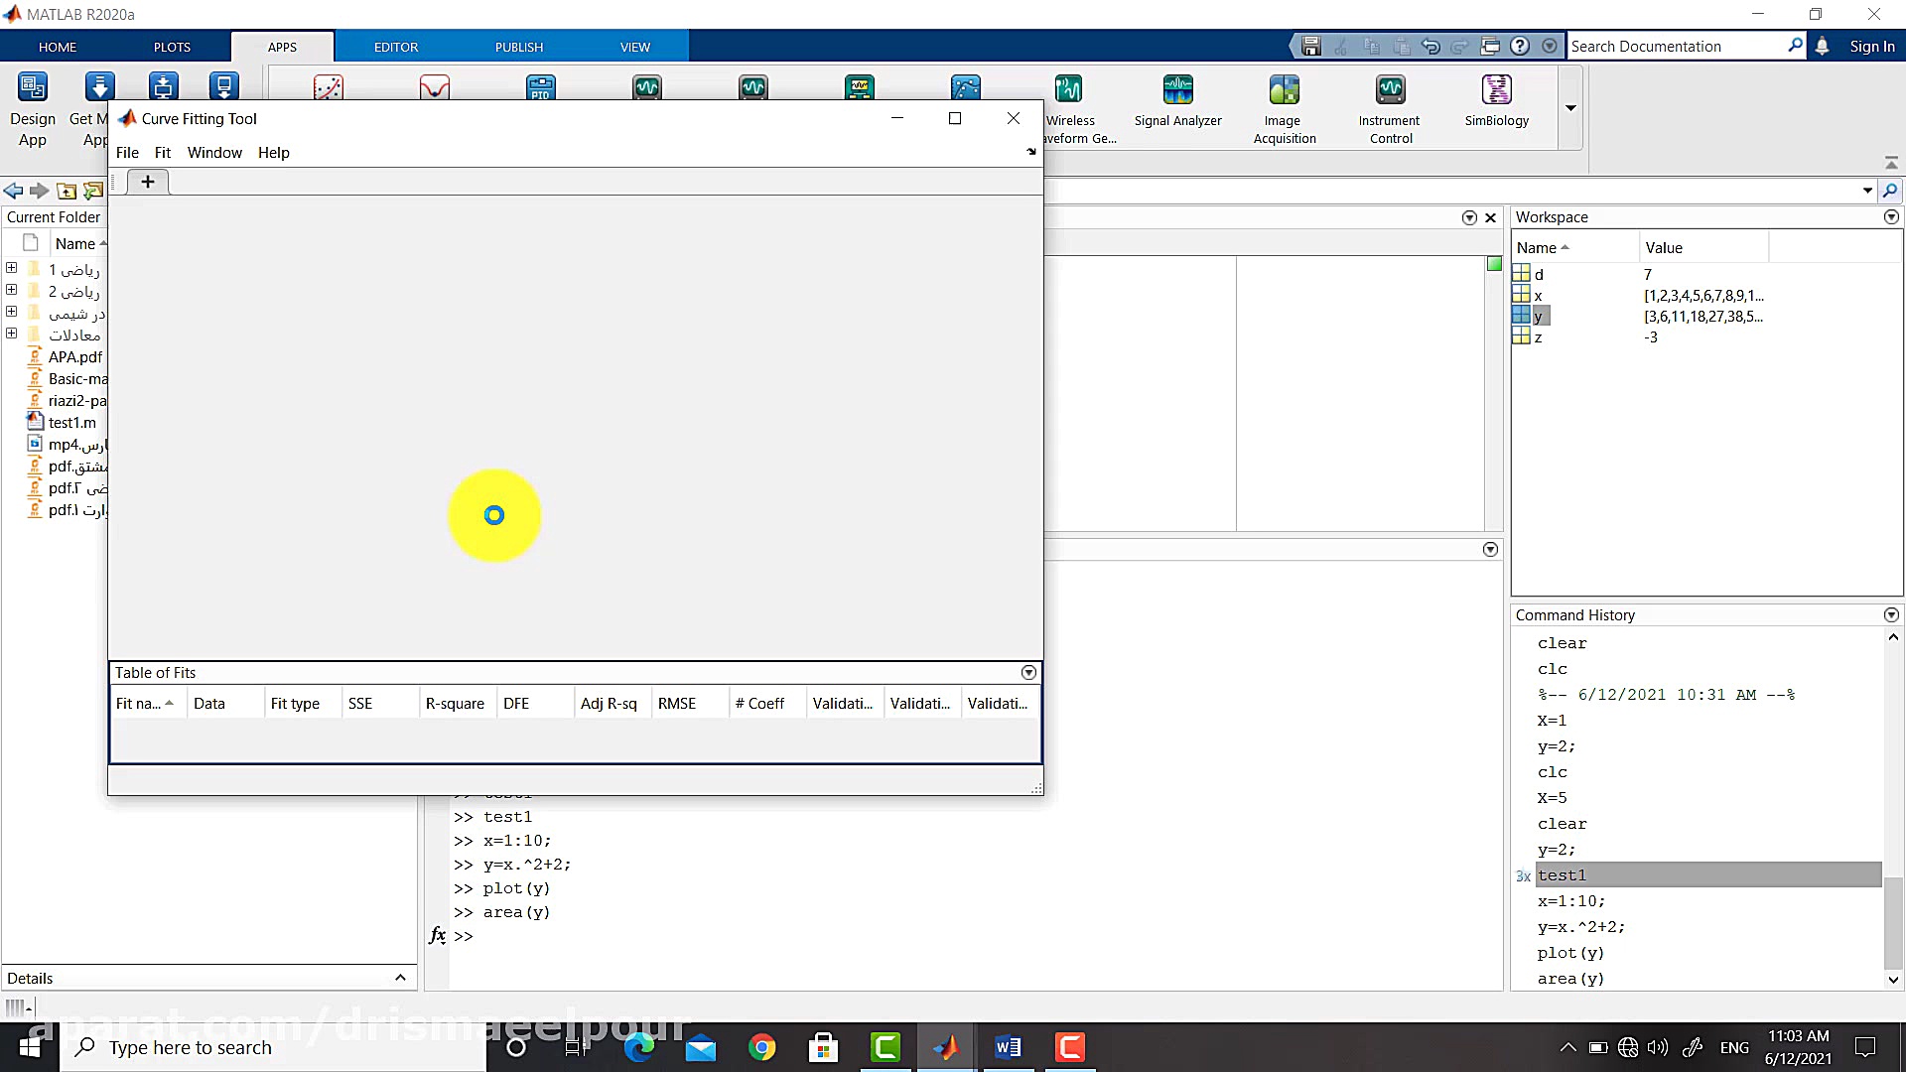Click Windows taskbar search box

pyautogui.click(x=273, y=1047)
